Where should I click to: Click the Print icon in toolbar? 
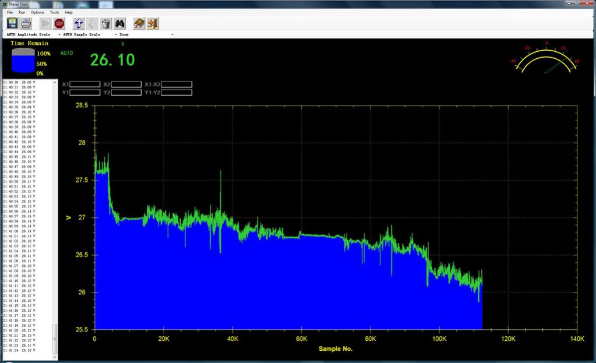[26, 23]
